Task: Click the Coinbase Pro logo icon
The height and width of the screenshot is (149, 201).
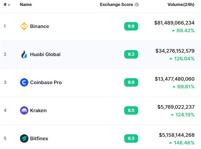Action: coord(24,82)
